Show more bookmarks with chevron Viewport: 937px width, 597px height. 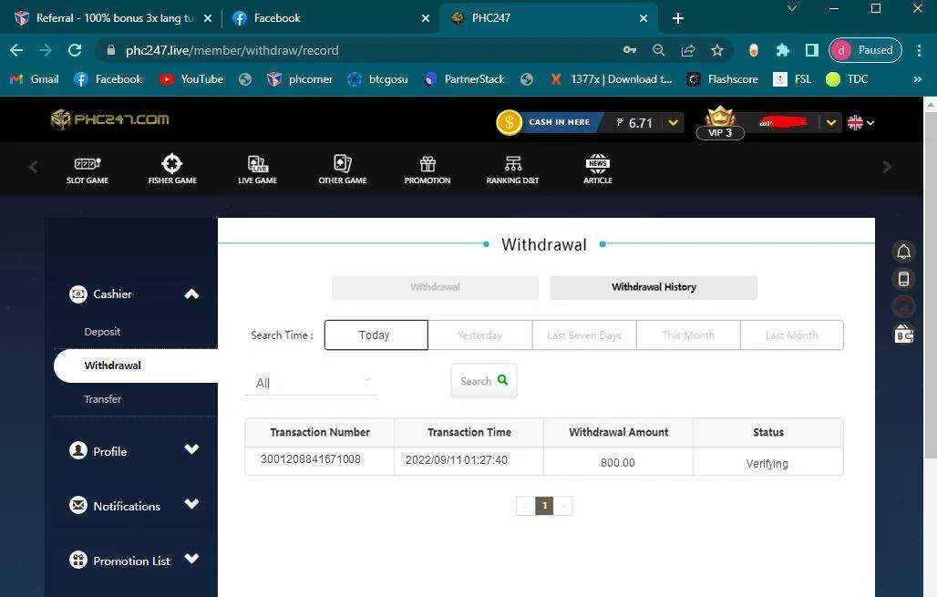click(917, 79)
